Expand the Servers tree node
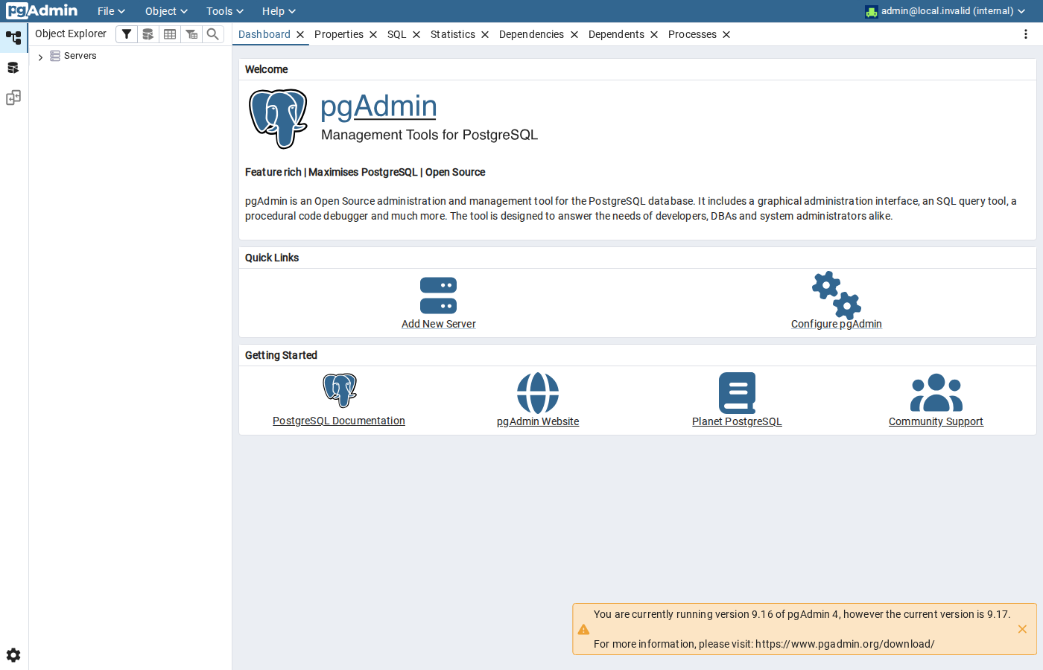This screenshot has width=1043, height=670. [40, 57]
